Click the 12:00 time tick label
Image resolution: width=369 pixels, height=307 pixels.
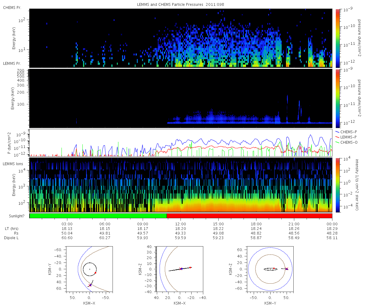tap(181, 224)
